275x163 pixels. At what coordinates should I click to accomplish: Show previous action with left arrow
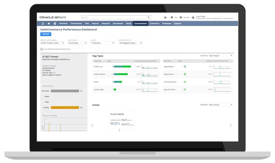92,125
